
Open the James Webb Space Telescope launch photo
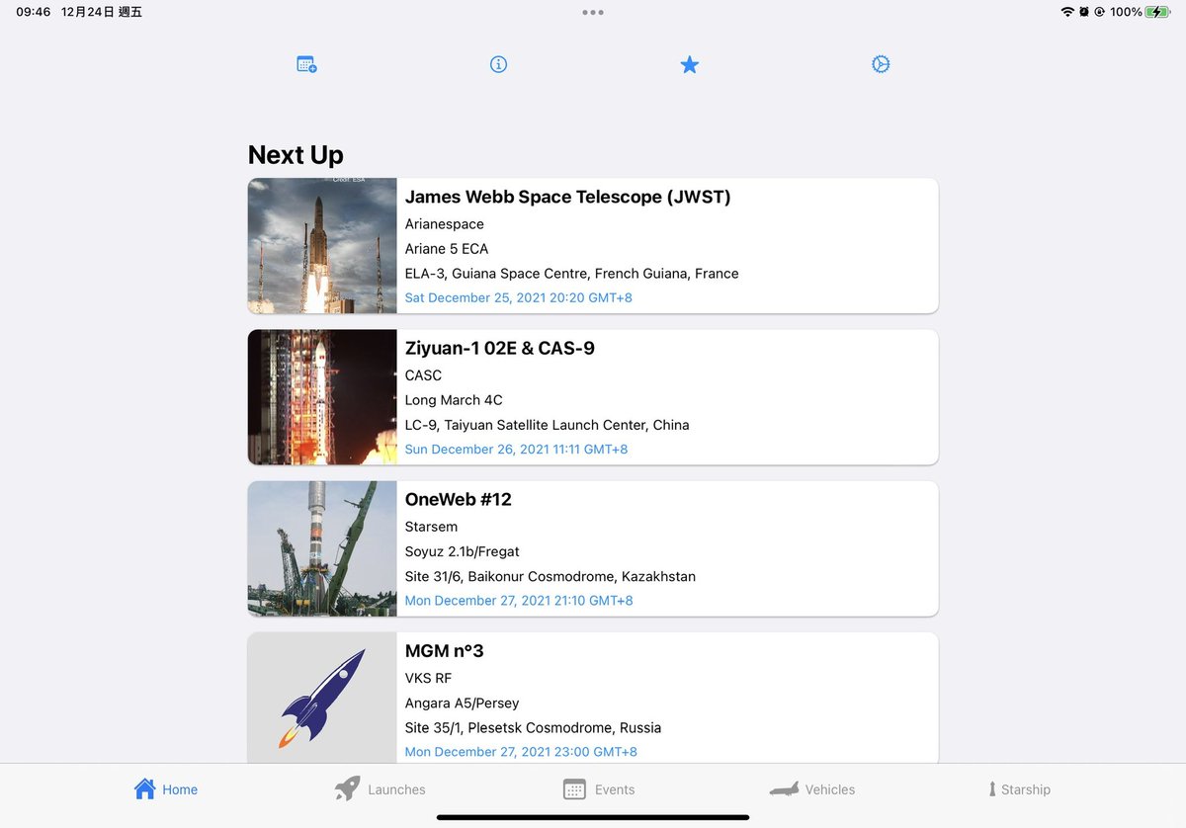(x=322, y=246)
